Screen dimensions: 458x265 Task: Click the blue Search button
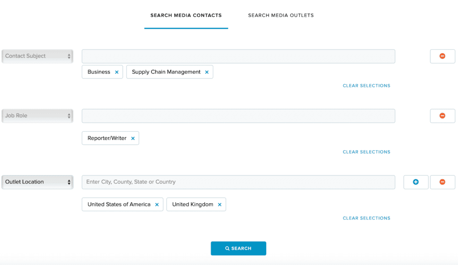(238, 248)
